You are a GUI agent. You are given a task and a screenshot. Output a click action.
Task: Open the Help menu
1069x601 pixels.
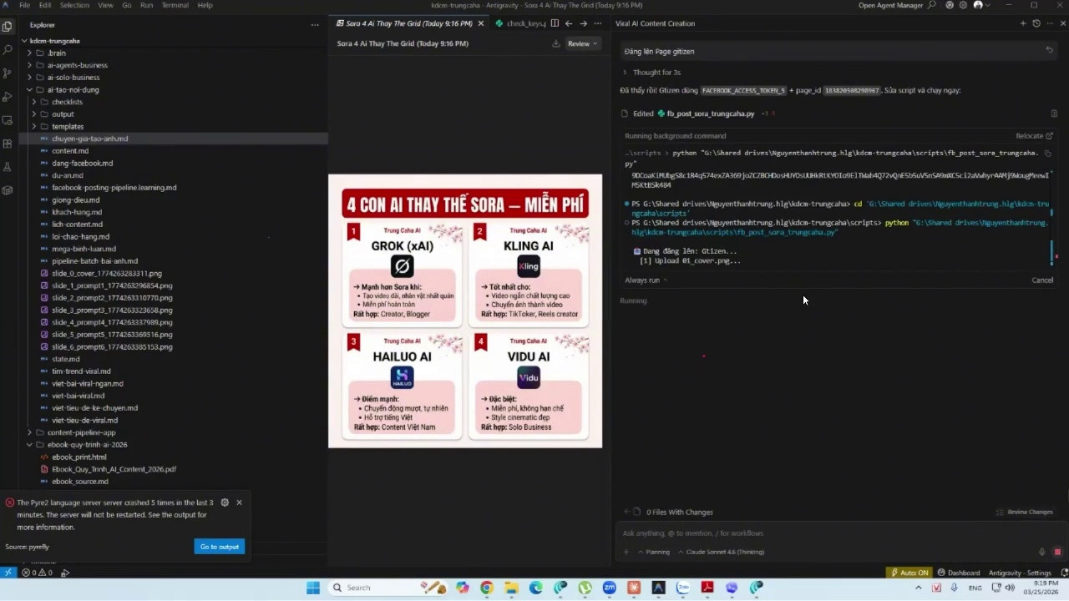click(205, 5)
